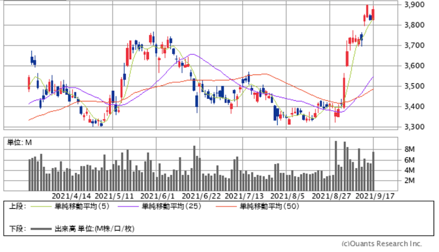This screenshot has width=439, height=252.
Task: Click the gray volume legend bar sample
Action: 41,229
